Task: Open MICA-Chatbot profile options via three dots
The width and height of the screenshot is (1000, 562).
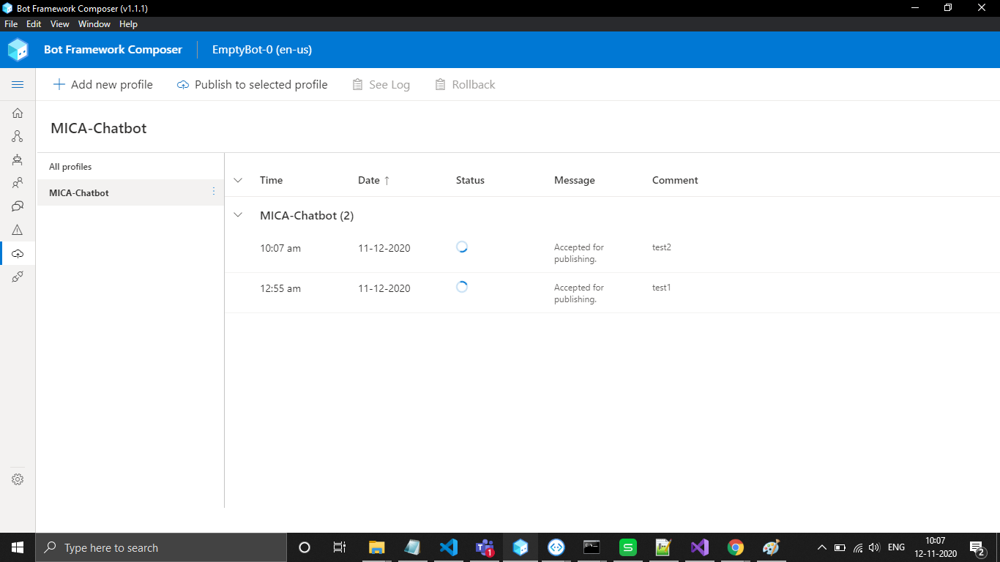Action: [213, 191]
